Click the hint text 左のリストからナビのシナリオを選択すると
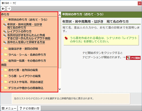The width and height of the screenshot is (142, 111). (x=54, y=98)
